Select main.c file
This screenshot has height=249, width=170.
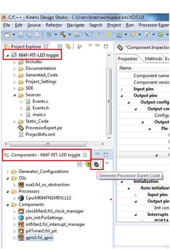[39, 115]
